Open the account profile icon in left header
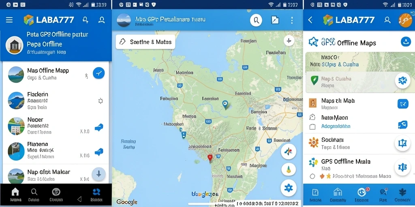The height and width of the screenshot is (207, 415). [x=102, y=20]
